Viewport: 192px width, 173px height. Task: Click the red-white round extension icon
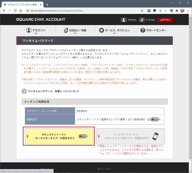tap(166, 11)
